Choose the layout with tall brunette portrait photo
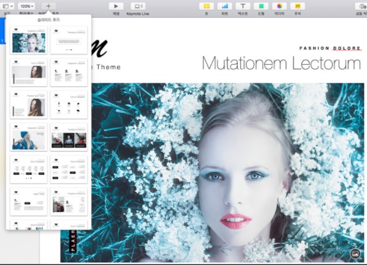This screenshot has height=265, width=367. click(x=28, y=105)
